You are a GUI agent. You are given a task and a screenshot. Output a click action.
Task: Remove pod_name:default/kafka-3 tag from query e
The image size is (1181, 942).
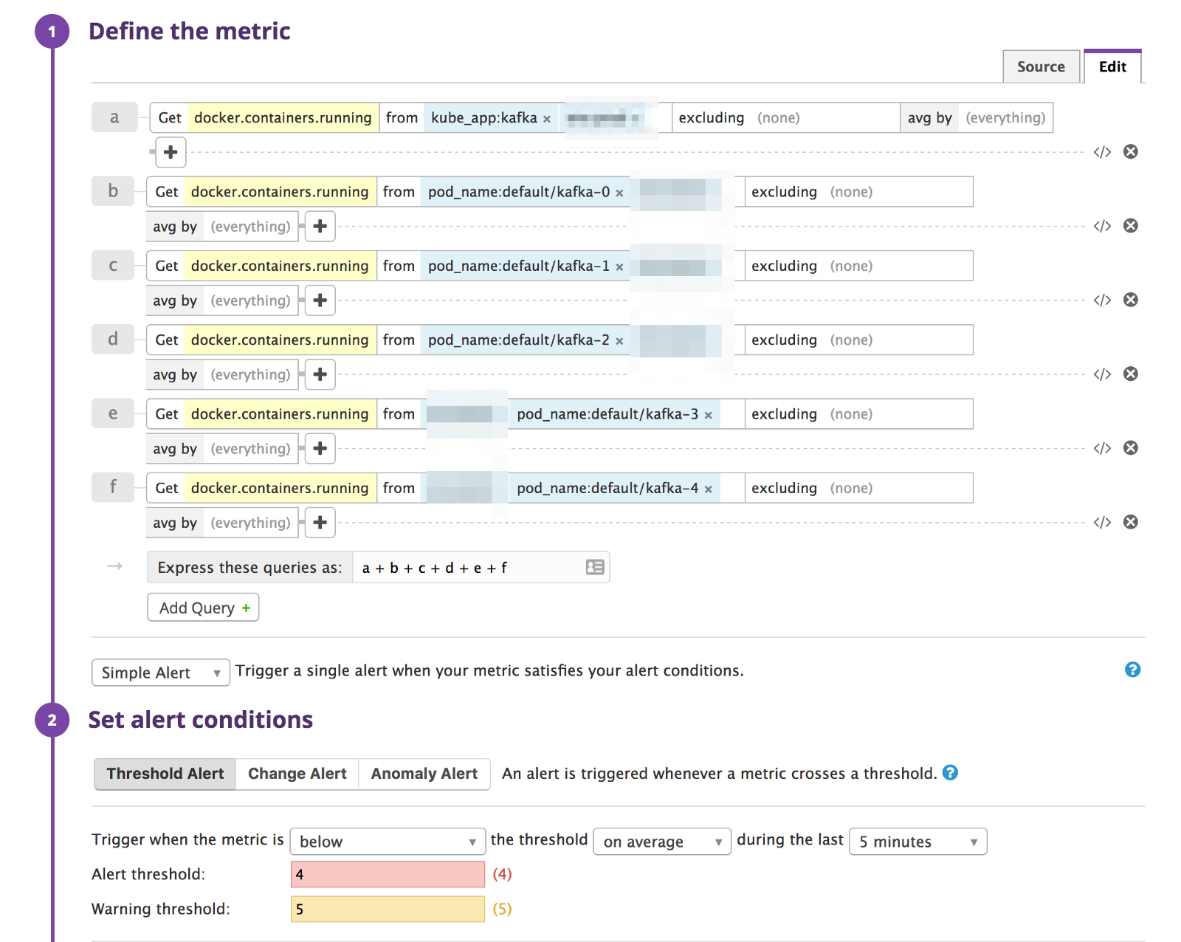click(x=708, y=415)
